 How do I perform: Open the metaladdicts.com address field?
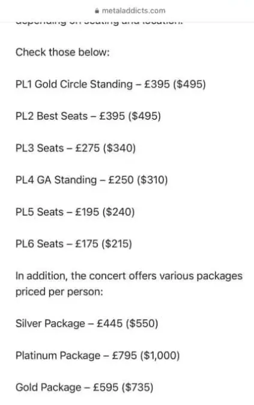click(130, 11)
